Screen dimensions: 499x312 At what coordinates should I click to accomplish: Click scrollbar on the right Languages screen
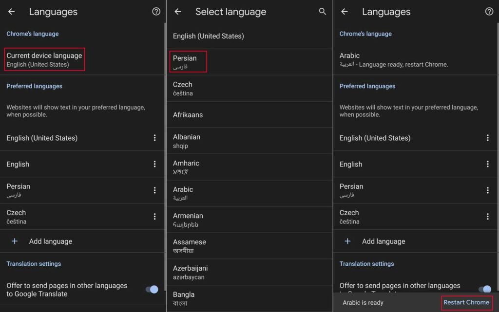pos(498,157)
